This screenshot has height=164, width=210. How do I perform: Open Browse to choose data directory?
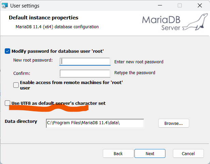(174, 123)
